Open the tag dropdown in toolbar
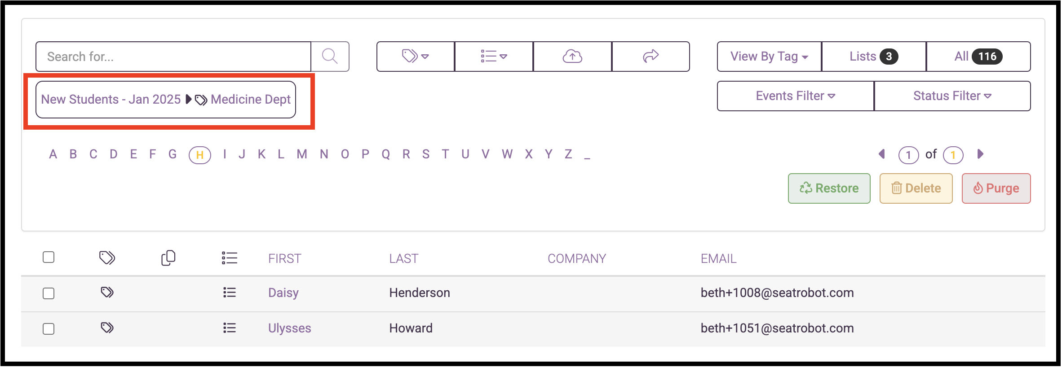This screenshot has height=367, width=1062. tap(416, 57)
